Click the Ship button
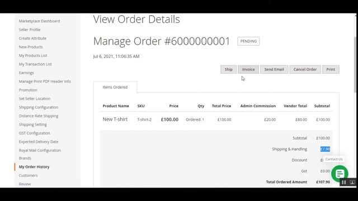The image size is (358, 201). pyautogui.click(x=229, y=69)
